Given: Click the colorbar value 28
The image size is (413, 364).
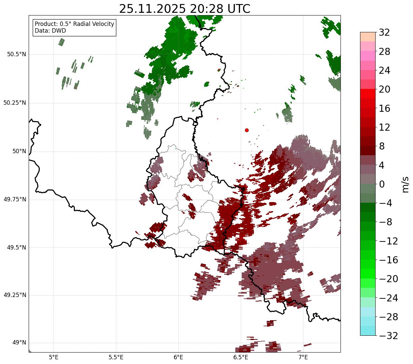Looking at the screenshot, I should click(384, 52).
